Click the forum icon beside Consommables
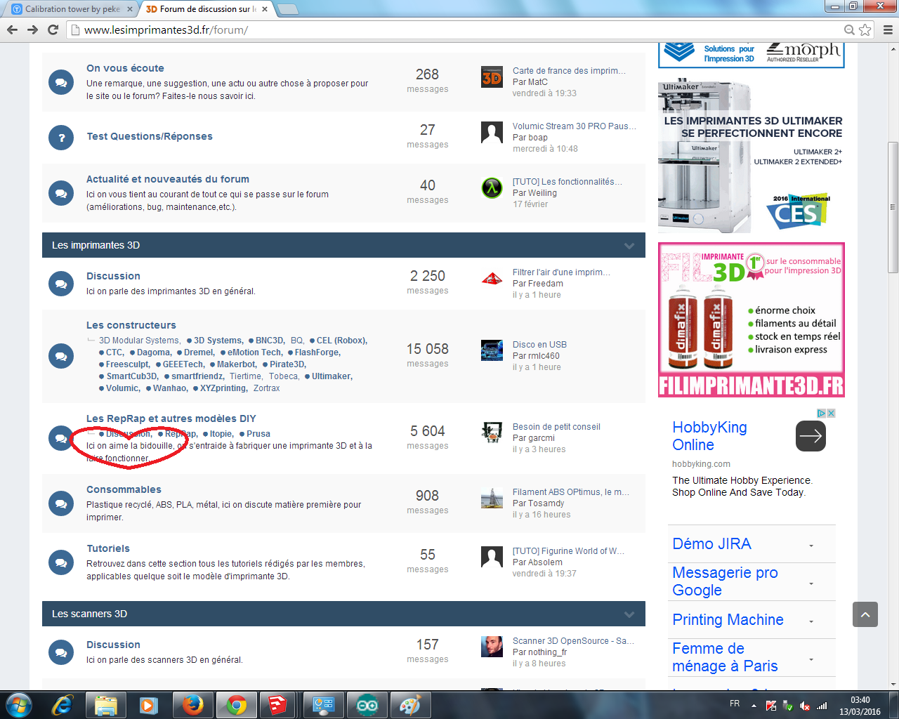This screenshot has height=719, width=899. pos(61,503)
